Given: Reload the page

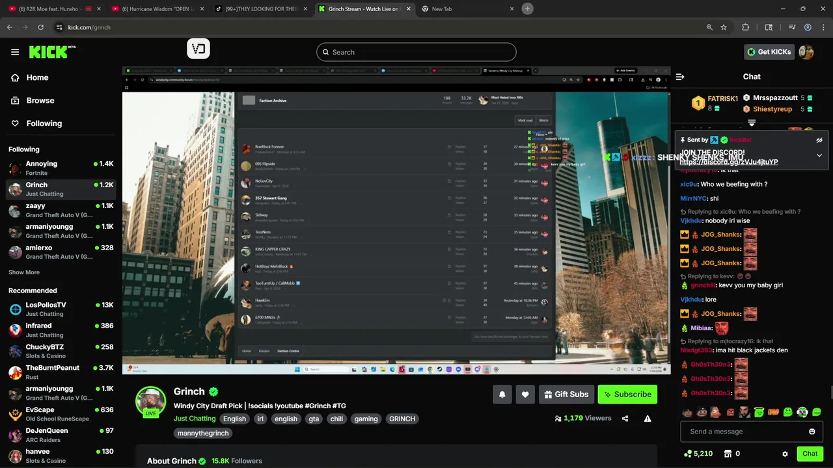Looking at the screenshot, I should tap(40, 27).
